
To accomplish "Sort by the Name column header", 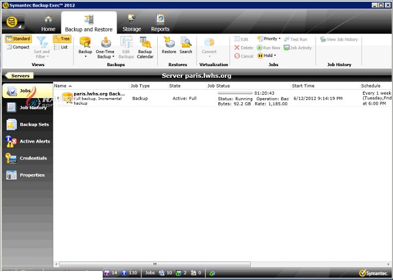I will (92, 86).
